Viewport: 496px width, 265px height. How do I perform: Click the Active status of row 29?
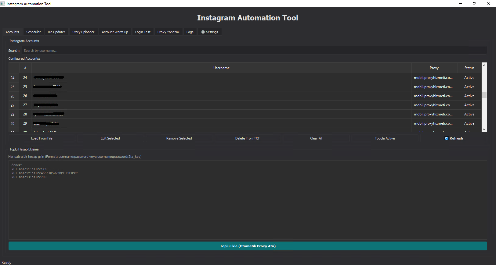click(469, 123)
